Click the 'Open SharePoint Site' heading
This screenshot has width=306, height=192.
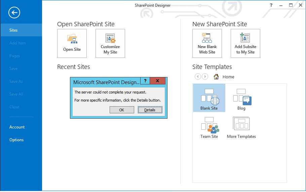coord(86,24)
